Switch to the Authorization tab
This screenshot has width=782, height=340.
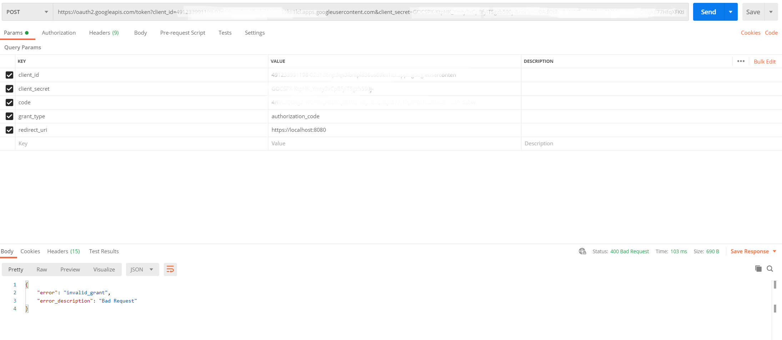59,32
